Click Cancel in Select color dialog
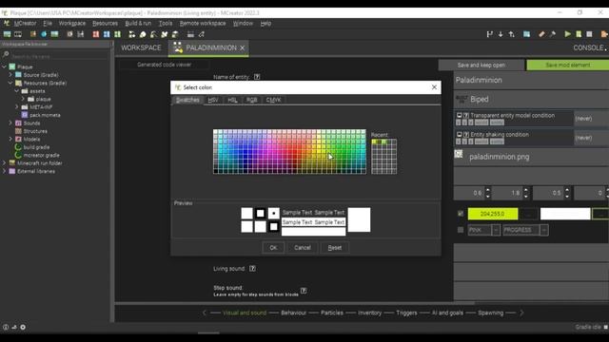 (303, 248)
